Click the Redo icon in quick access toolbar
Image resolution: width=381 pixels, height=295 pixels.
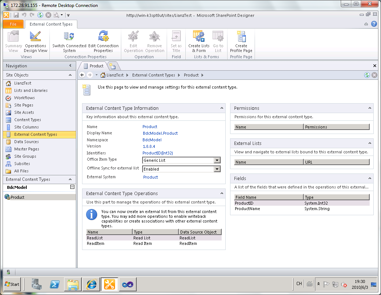click(x=32, y=15)
